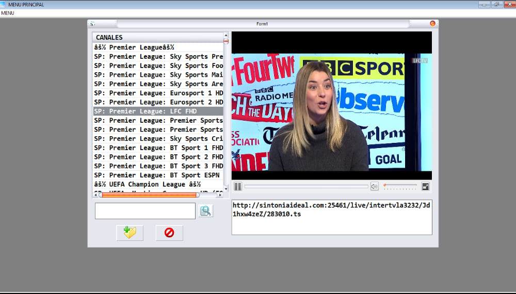Select channel BT Sport ESPN

click(158, 175)
